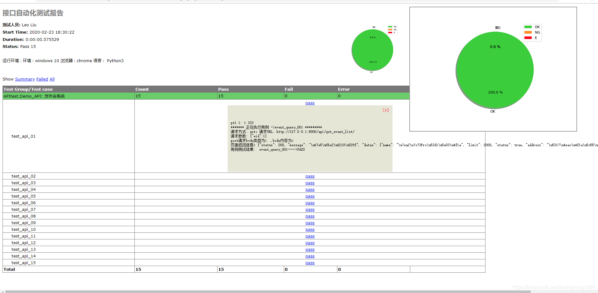Close the test_api_01 output popup
Screen dimensions: 598x293
[x=386, y=110]
